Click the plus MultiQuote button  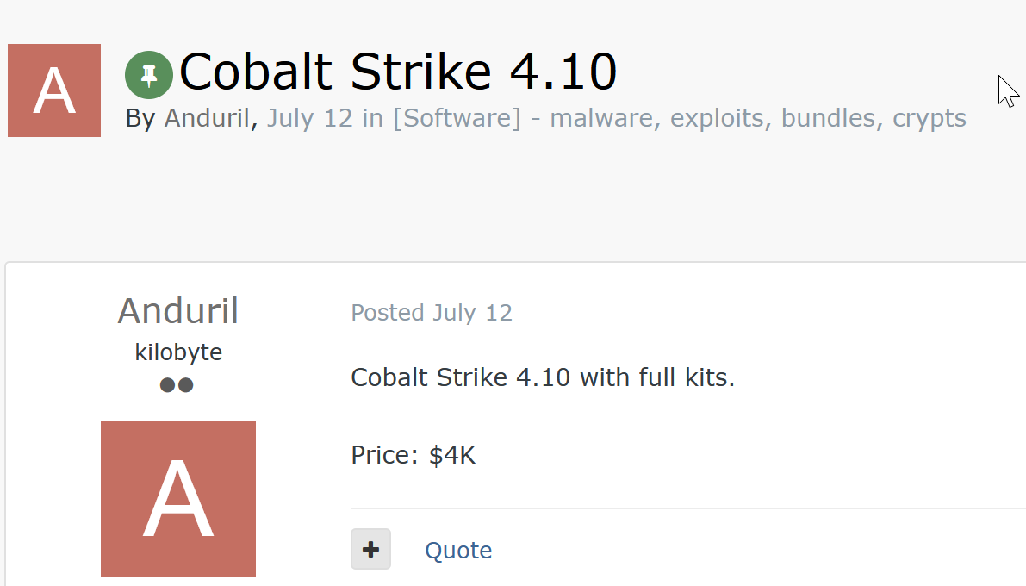point(370,549)
